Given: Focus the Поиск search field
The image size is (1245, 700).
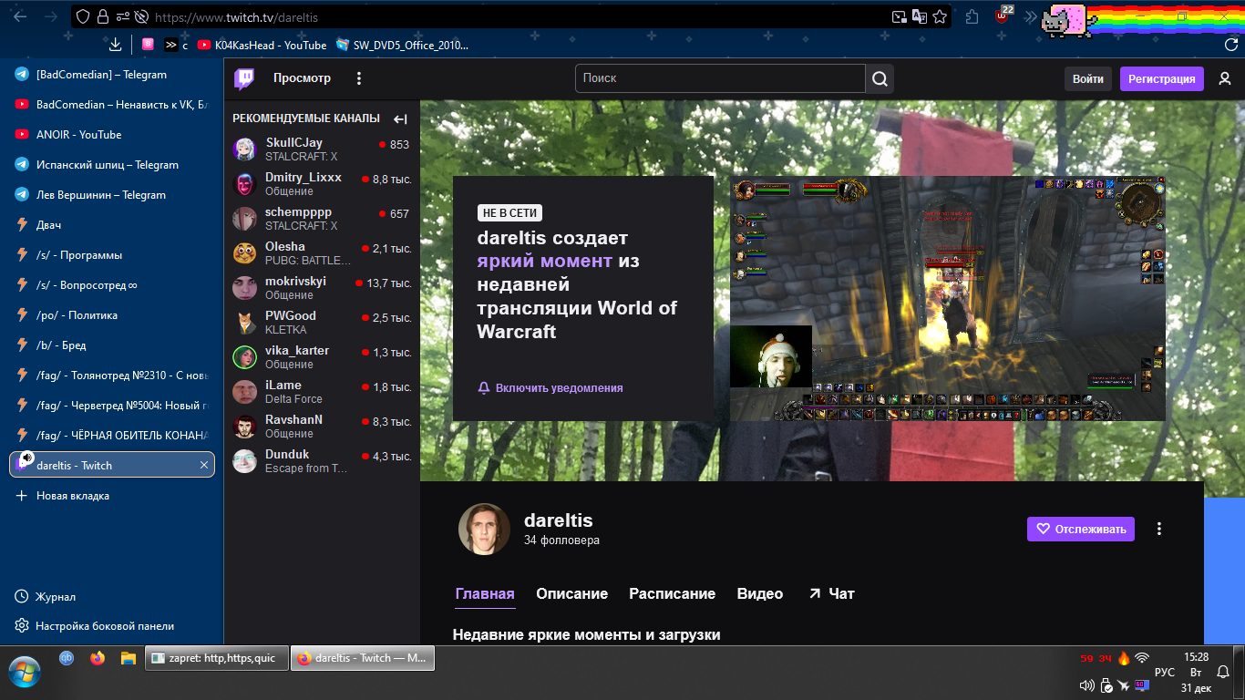Looking at the screenshot, I should coord(720,78).
